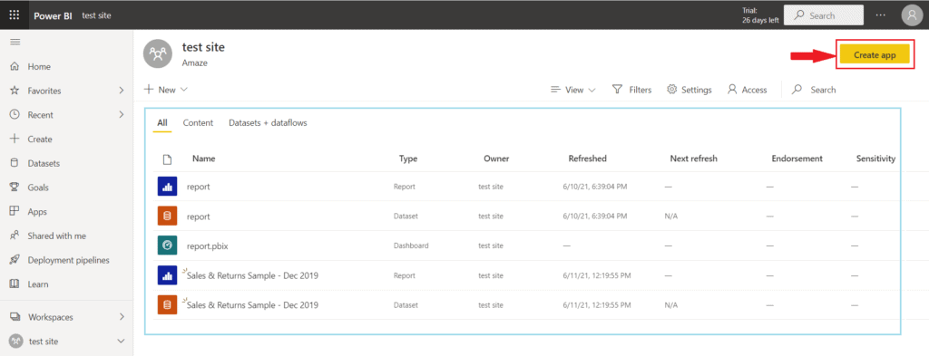Click Sales & Returns Sample dataset icon

click(167, 304)
